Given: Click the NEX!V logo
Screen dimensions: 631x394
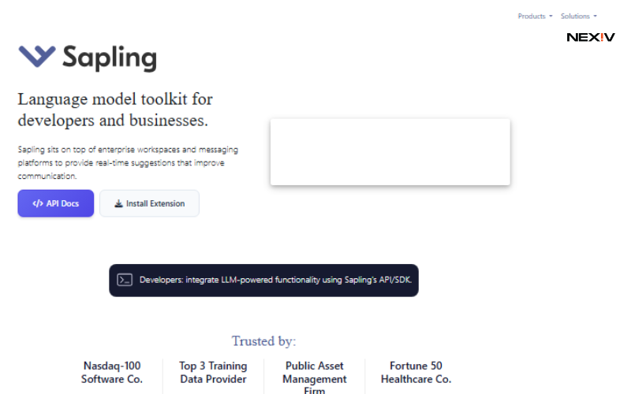Looking at the screenshot, I should 591,37.
